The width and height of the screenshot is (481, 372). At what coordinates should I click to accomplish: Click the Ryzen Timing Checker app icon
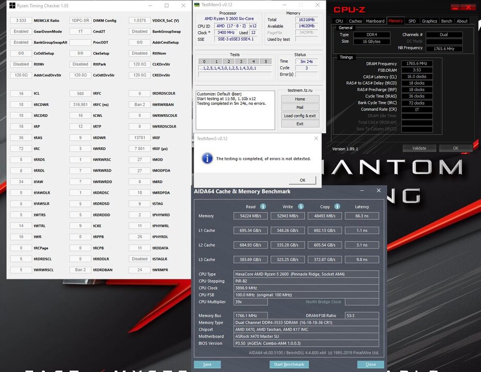(x=12, y=6)
